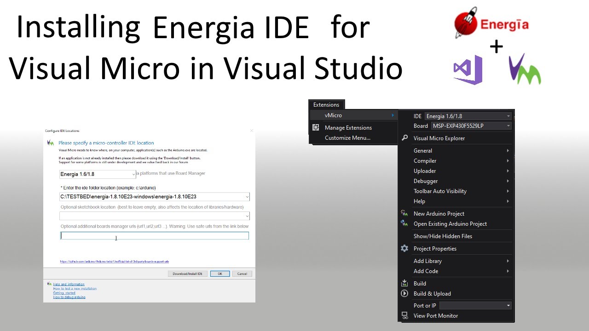Image resolution: width=589 pixels, height=331 pixels.
Task: Click the small VM icon next to Help and information
Action: tap(49, 284)
